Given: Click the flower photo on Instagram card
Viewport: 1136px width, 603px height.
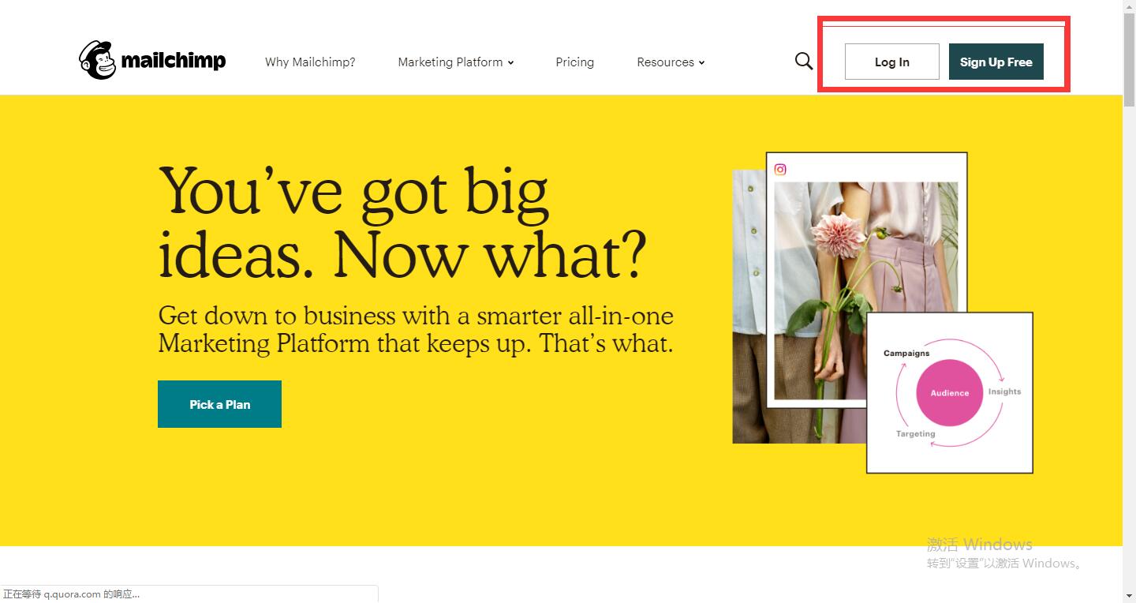Looking at the screenshot, I should (865, 290).
